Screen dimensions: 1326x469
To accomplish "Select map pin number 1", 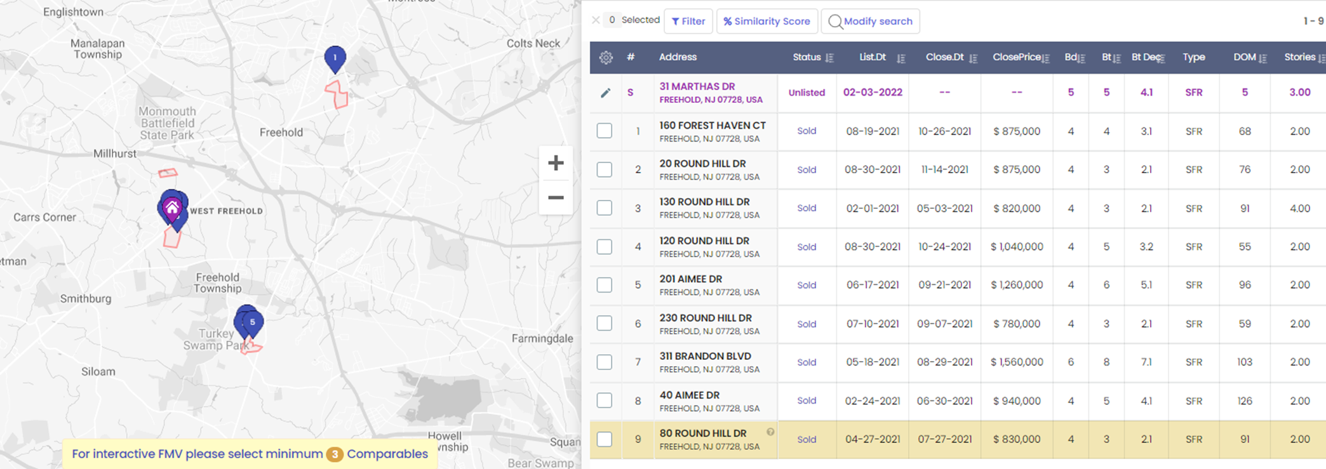I will click(x=335, y=58).
